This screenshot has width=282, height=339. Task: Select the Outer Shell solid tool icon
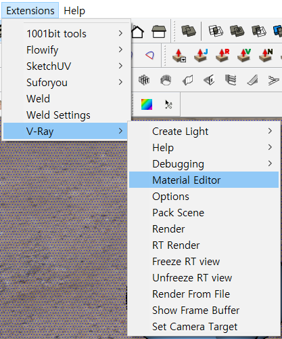coord(189,31)
